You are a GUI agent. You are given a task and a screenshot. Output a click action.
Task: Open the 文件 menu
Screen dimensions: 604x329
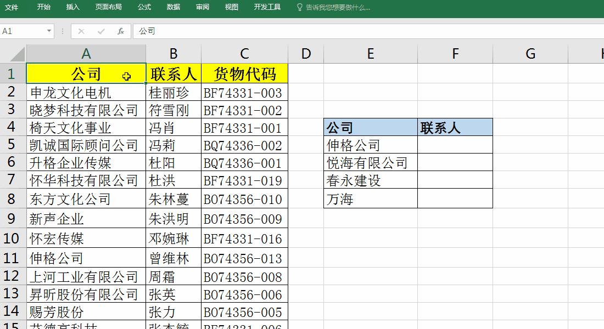pyautogui.click(x=12, y=8)
